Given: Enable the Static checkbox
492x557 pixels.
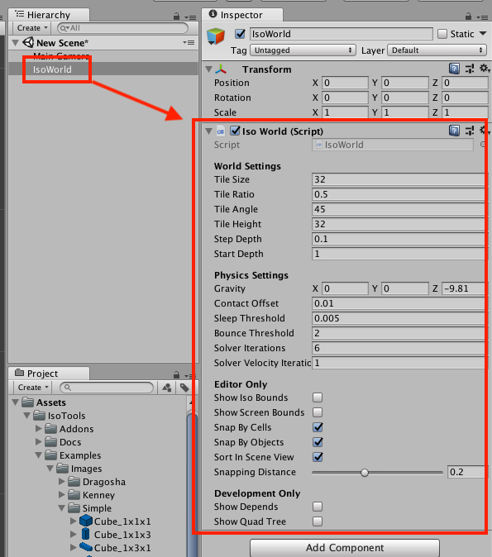Looking at the screenshot, I should (x=442, y=34).
